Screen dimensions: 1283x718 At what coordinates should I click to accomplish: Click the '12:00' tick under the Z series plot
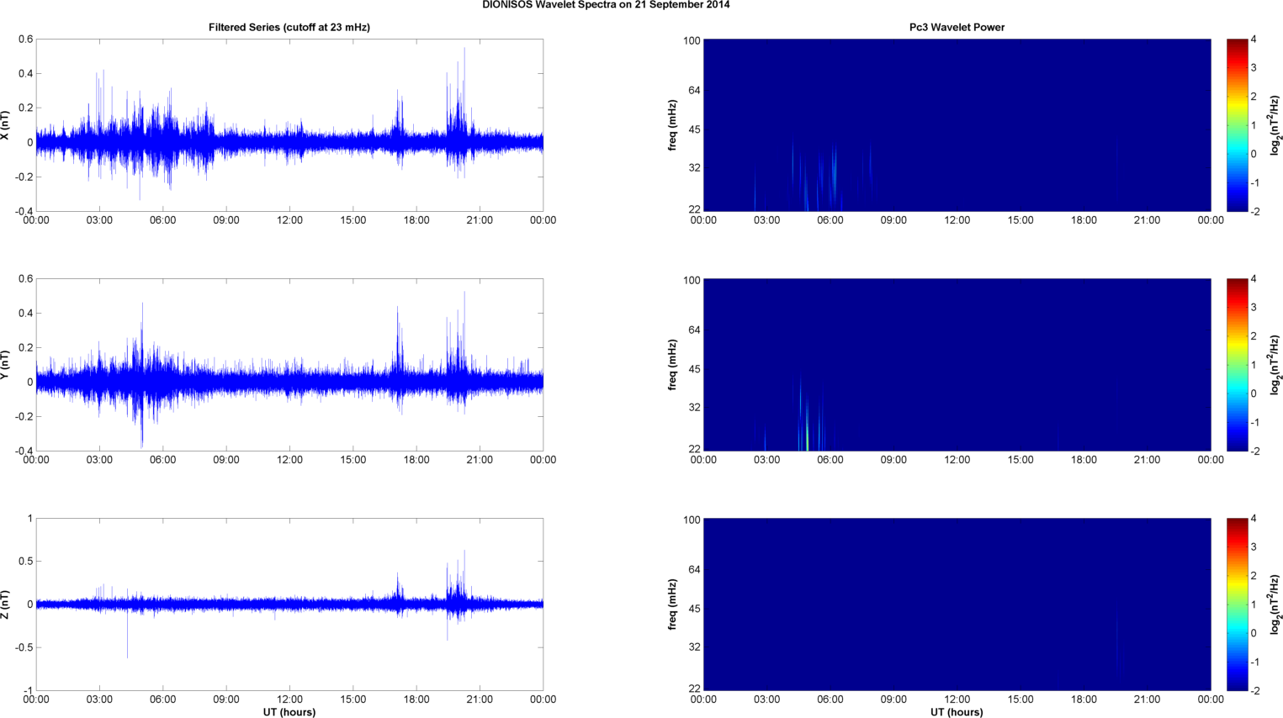coord(289,699)
